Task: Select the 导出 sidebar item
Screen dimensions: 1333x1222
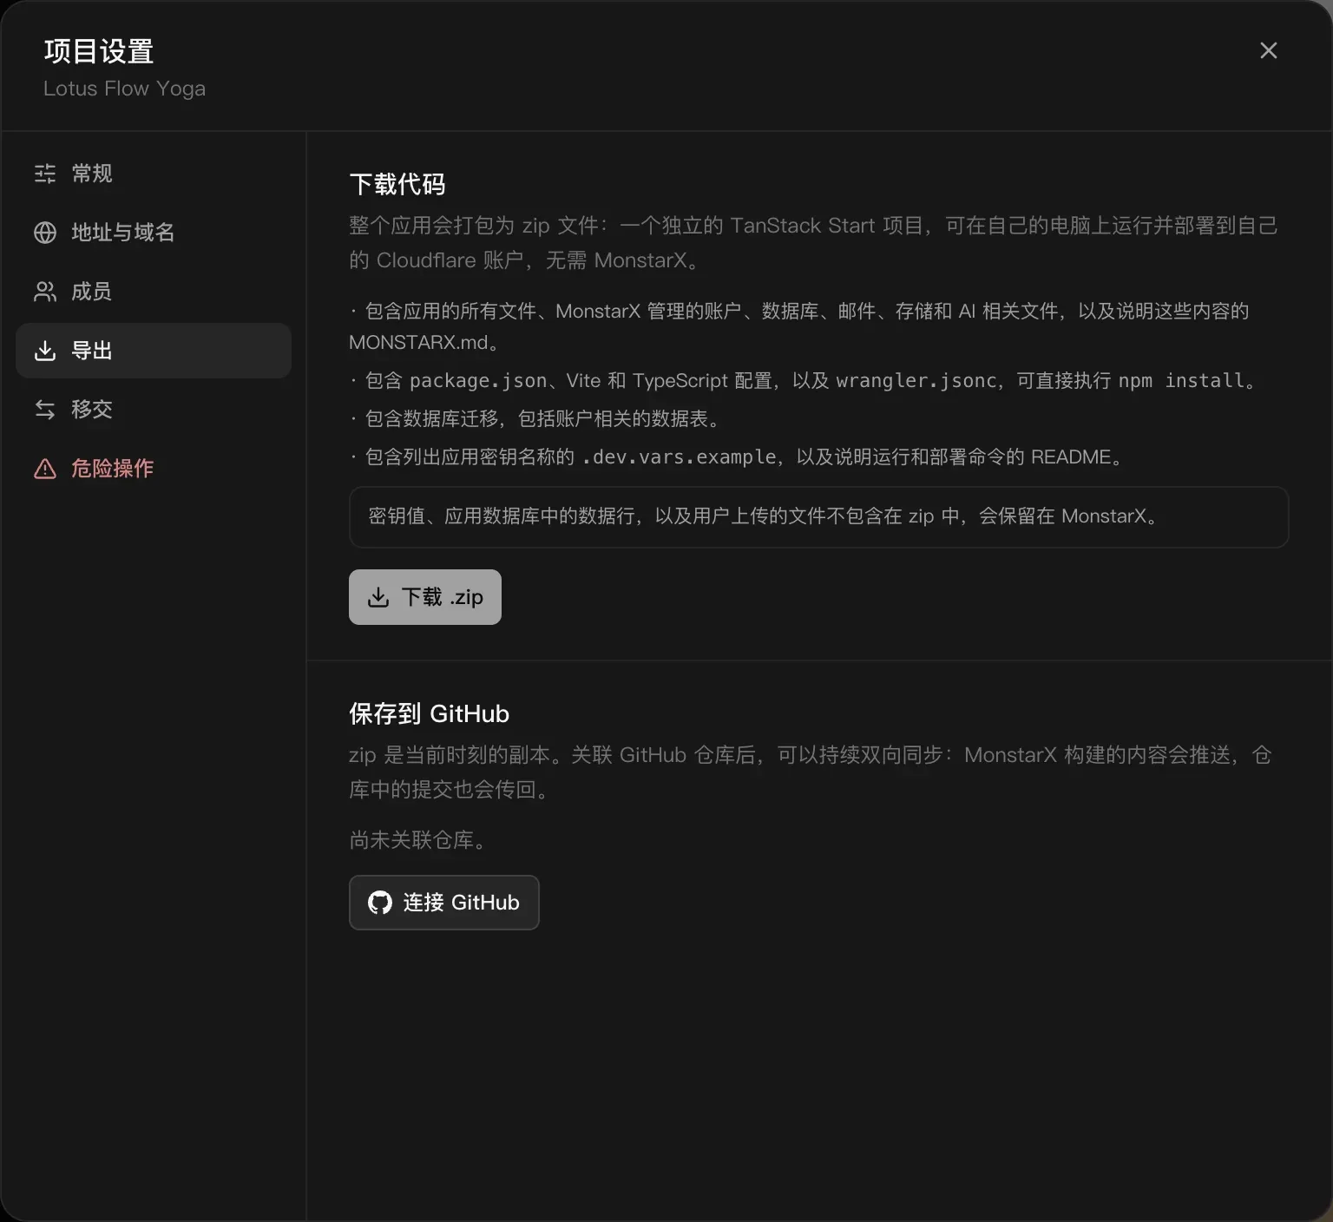Action: (154, 351)
